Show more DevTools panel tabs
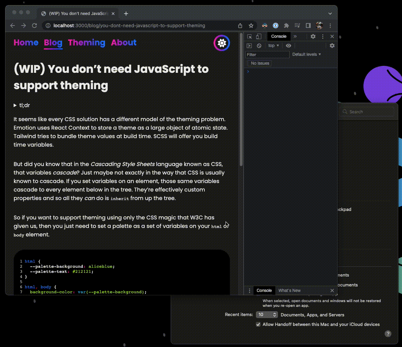The image size is (402, 347). [295, 36]
